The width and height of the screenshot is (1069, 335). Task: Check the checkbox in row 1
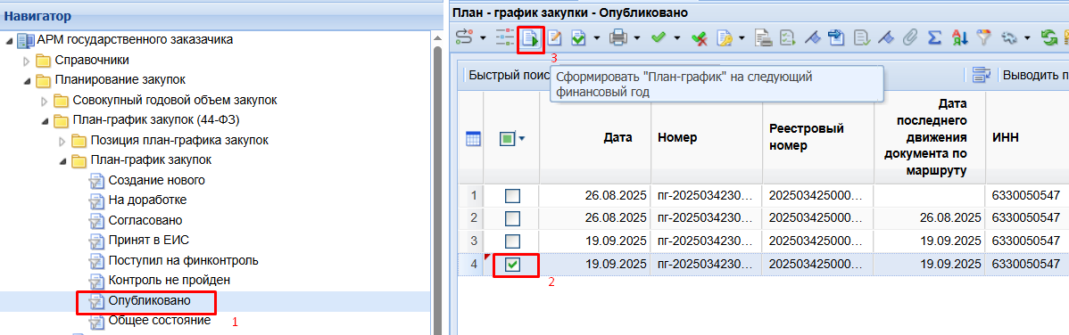click(x=512, y=196)
